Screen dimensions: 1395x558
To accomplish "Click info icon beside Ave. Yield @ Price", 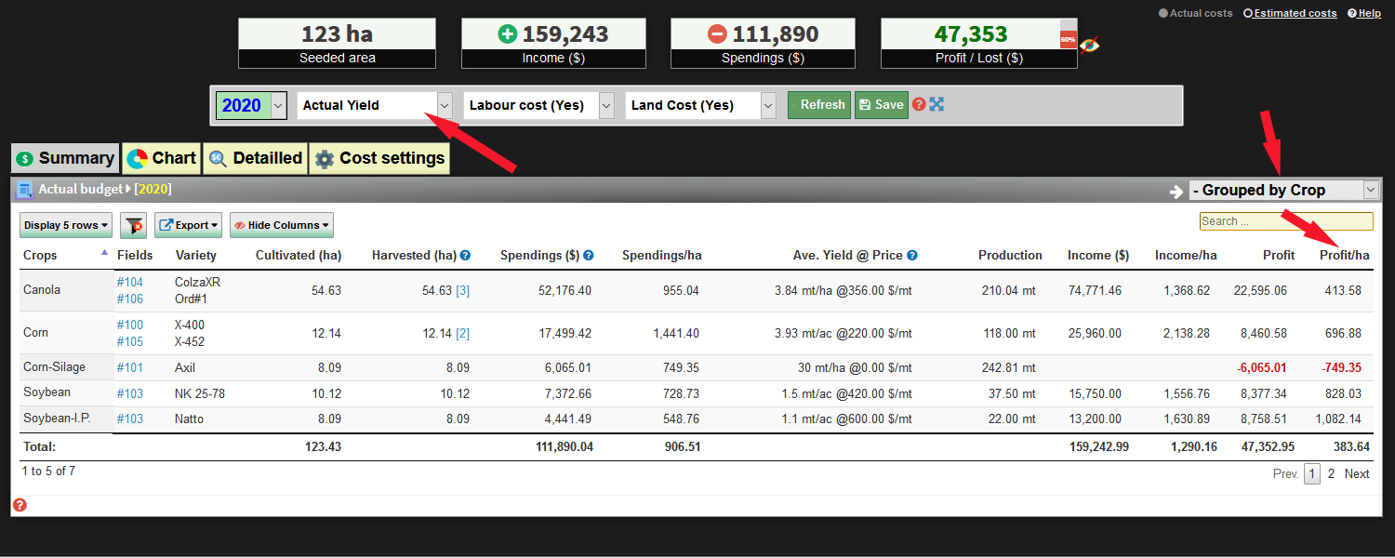I will pyautogui.click(x=912, y=255).
